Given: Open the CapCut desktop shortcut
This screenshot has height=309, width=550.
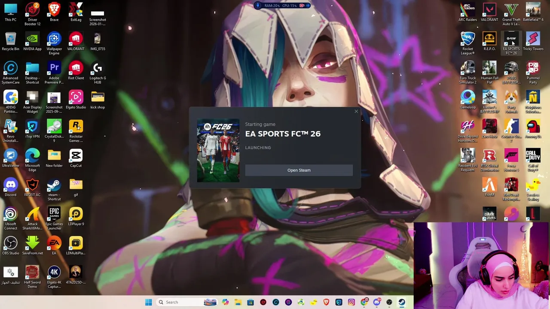Looking at the screenshot, I should tap(76, 158).
